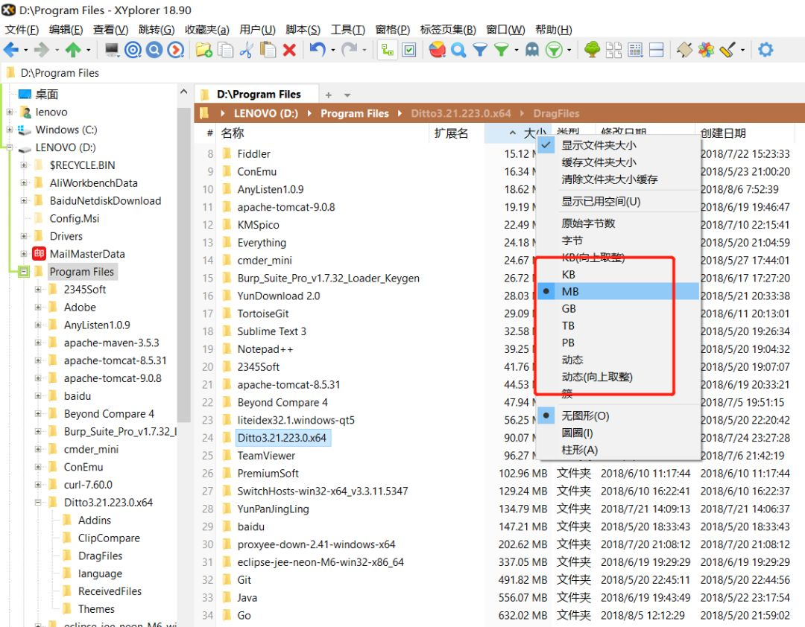The image size is (805, 627).
Task: Click the scissors Cut icon
Action: (247, 50)
